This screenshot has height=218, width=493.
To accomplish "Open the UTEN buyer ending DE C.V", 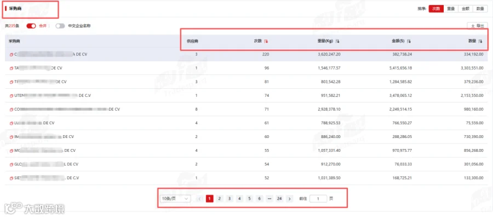I will tap(53, 96).
